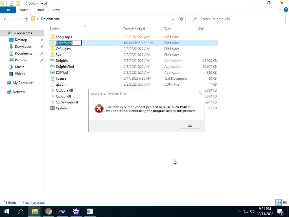Click OK in System Error dialog

coord(190,126)
